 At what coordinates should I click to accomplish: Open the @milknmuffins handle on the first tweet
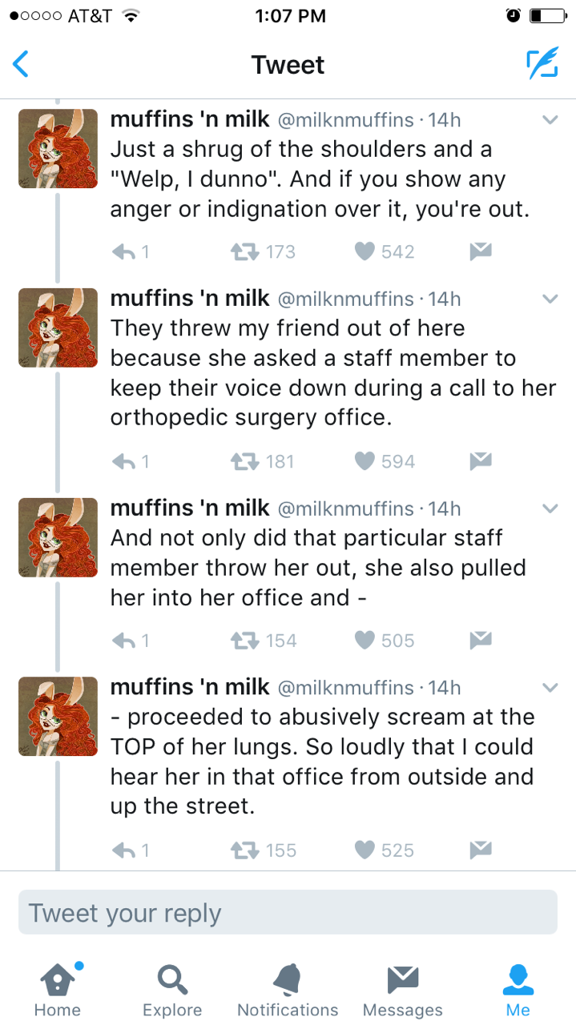coord(345,120)
